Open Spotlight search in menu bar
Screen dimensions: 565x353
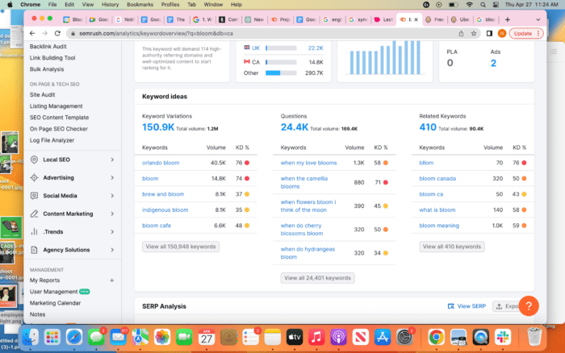[483, 5]
